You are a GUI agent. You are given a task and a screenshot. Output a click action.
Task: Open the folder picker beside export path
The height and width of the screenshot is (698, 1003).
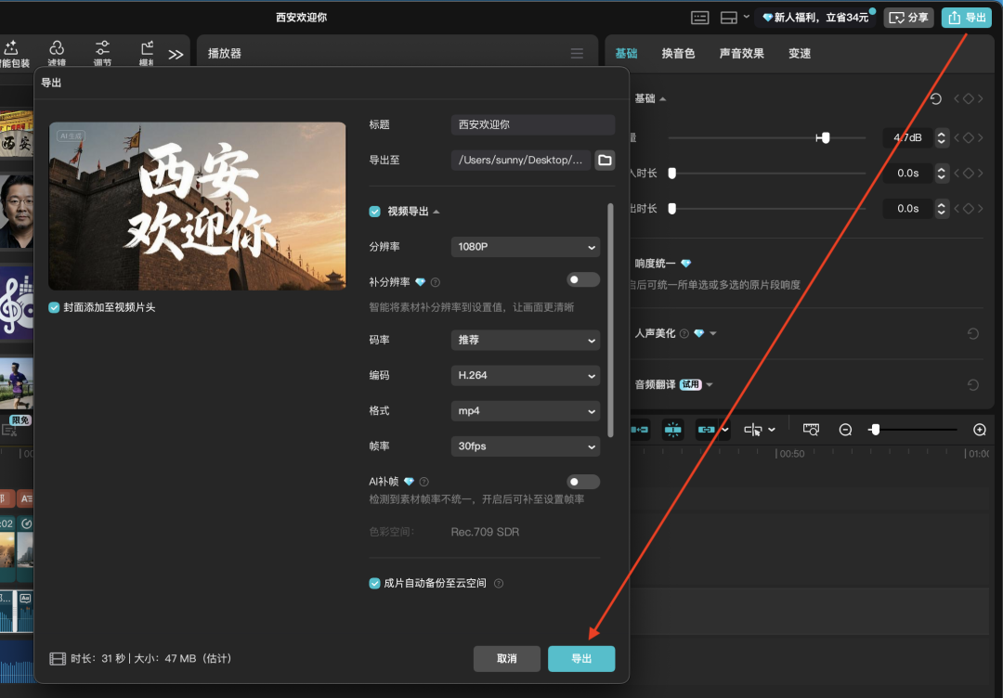(605, 160)
